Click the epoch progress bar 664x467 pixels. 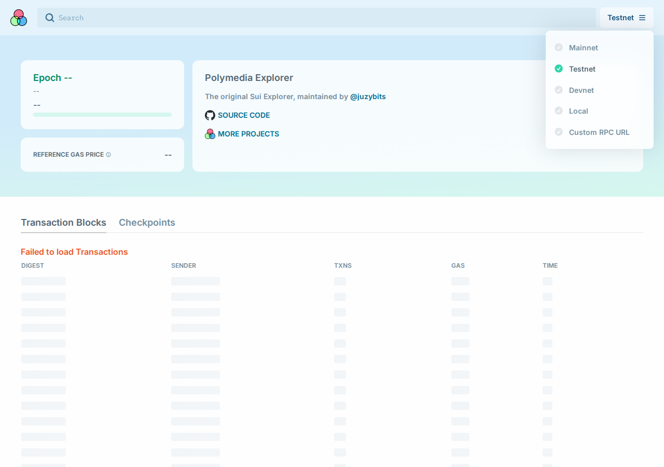click(102, 115)
